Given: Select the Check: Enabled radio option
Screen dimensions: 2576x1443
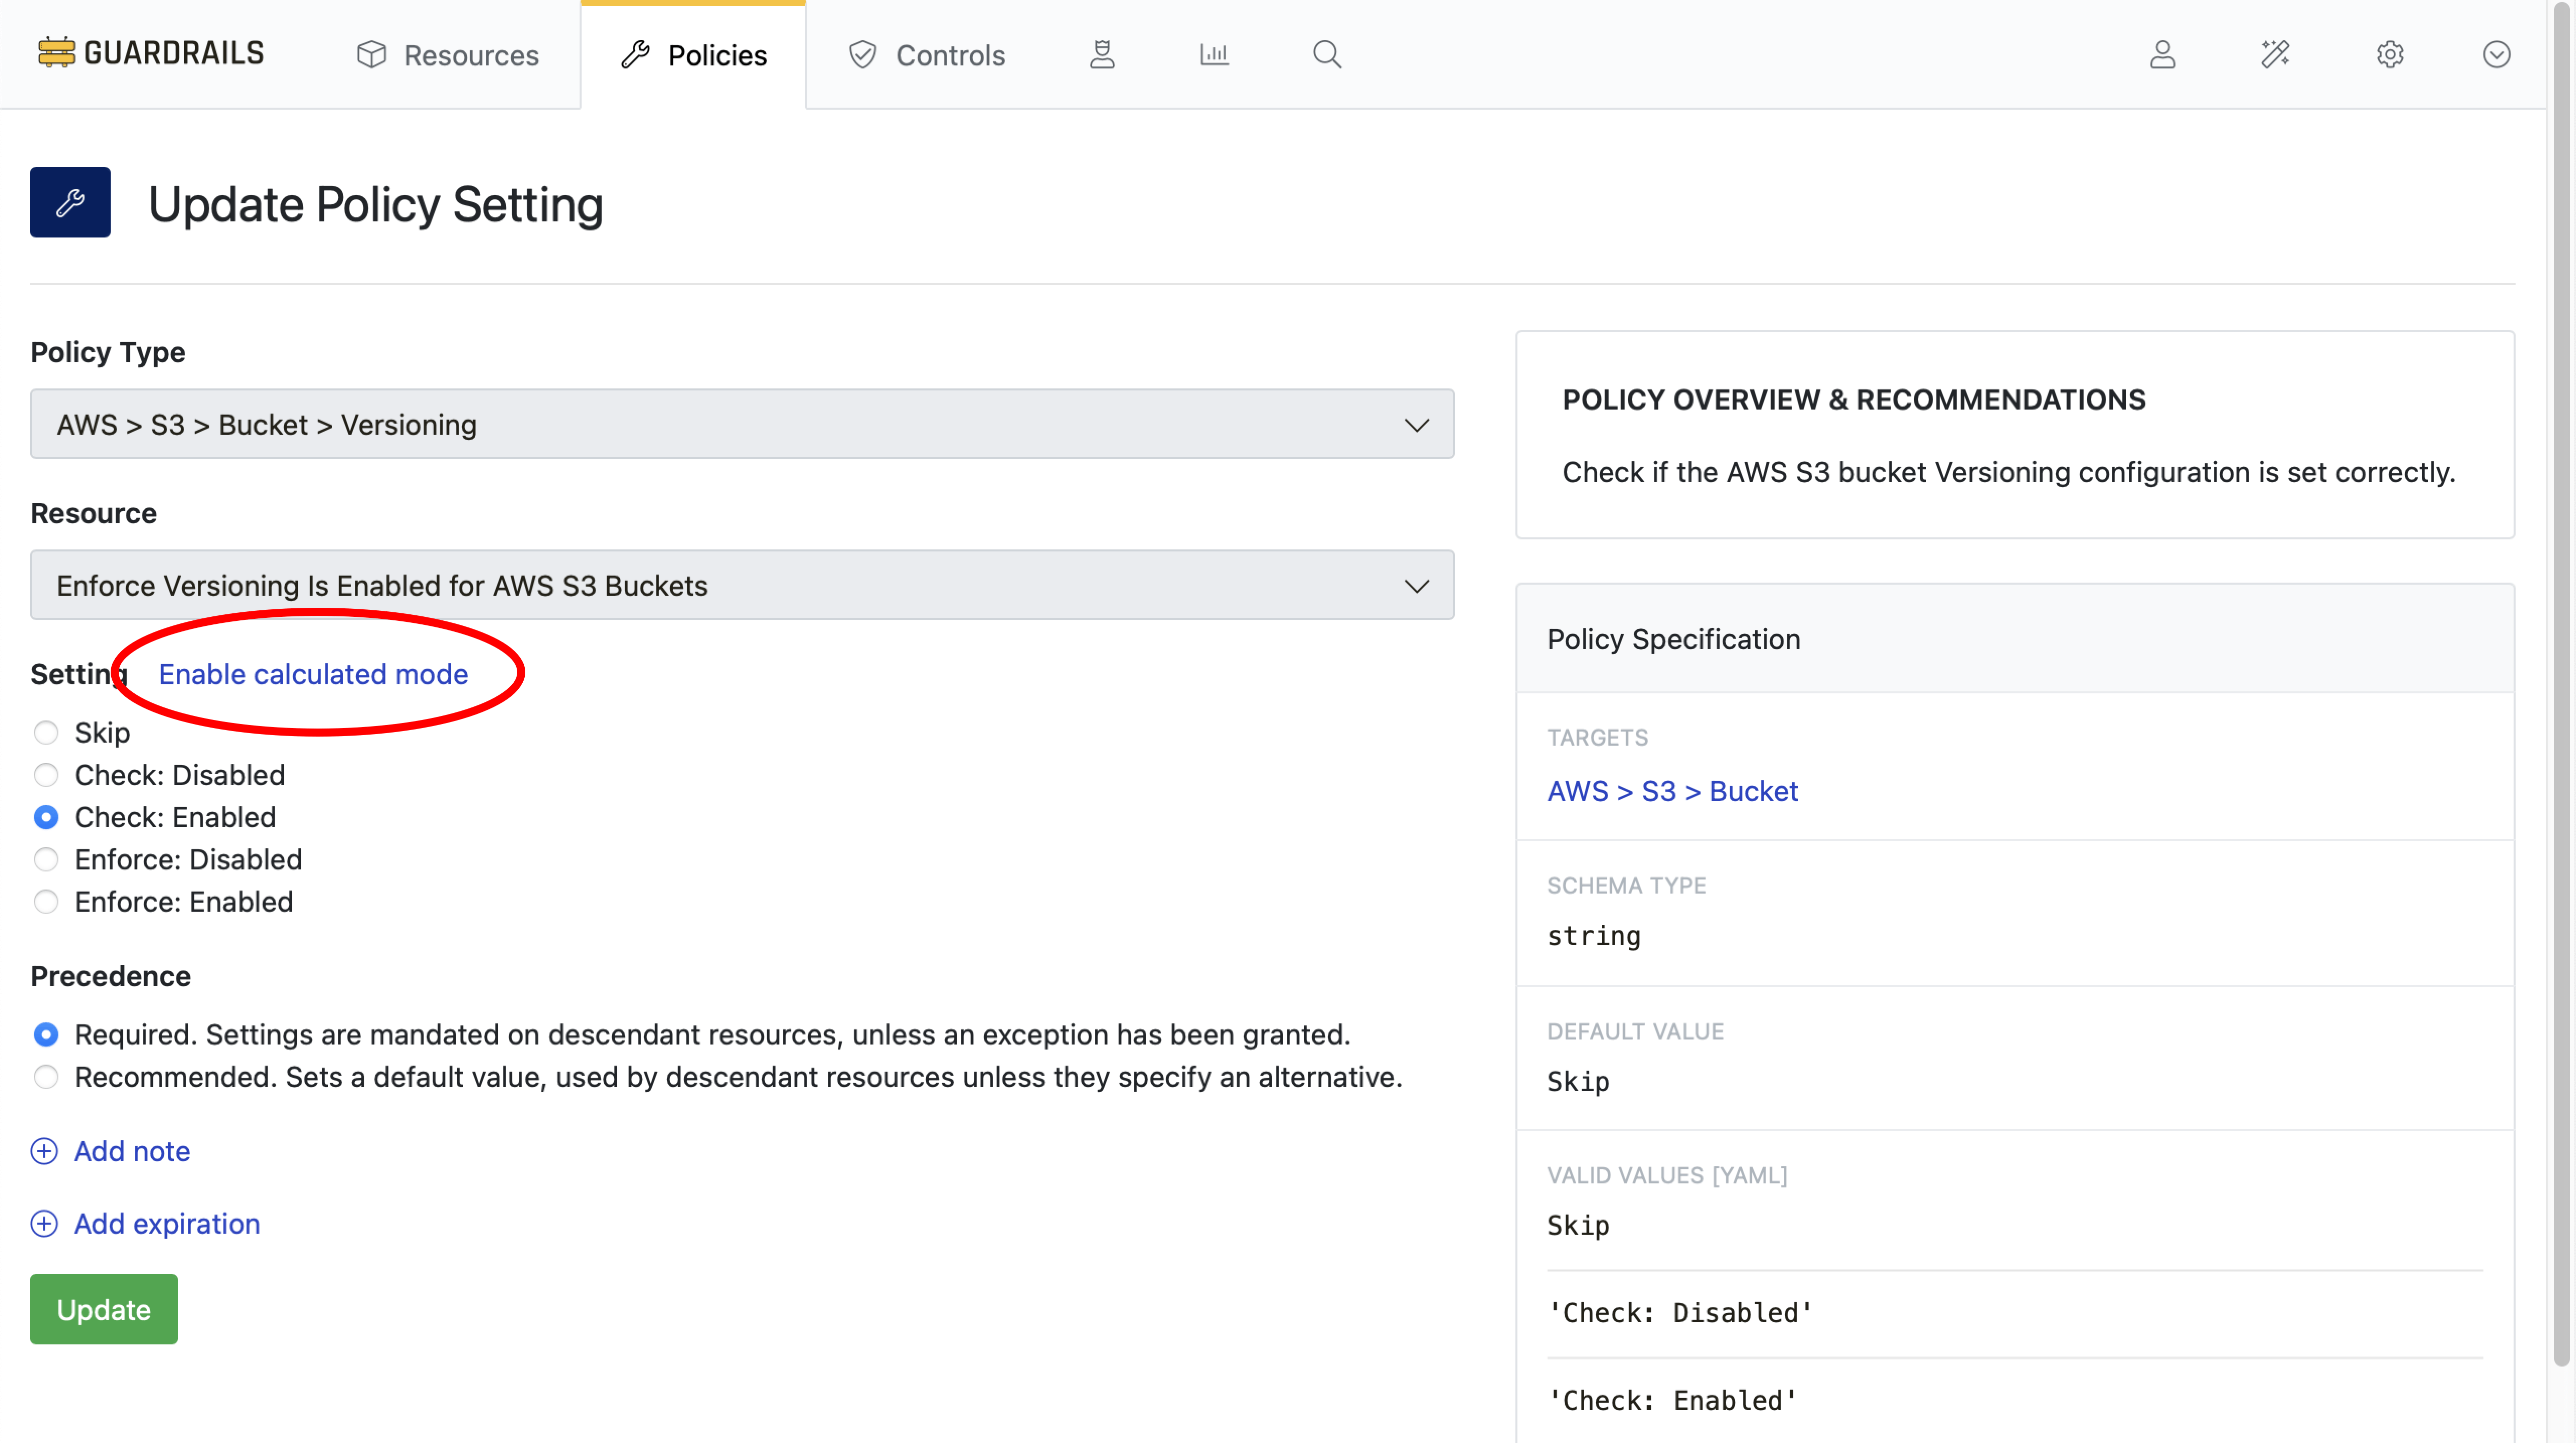Looking at the screenshot, I should pyautogui.click(x=46, y=817).
